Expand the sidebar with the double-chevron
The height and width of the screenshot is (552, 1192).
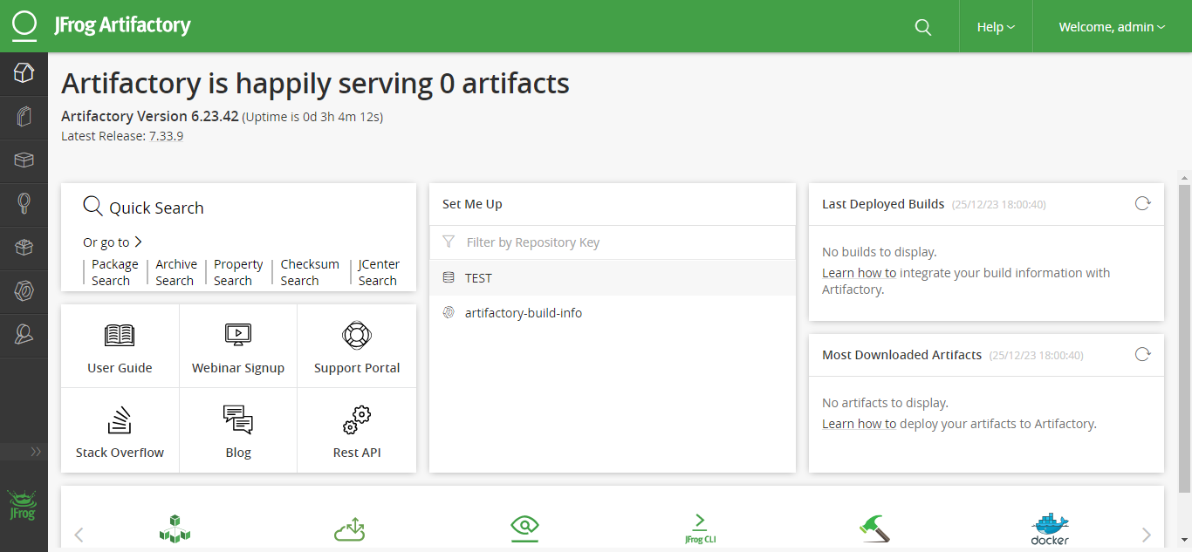[x=36, y=452]
